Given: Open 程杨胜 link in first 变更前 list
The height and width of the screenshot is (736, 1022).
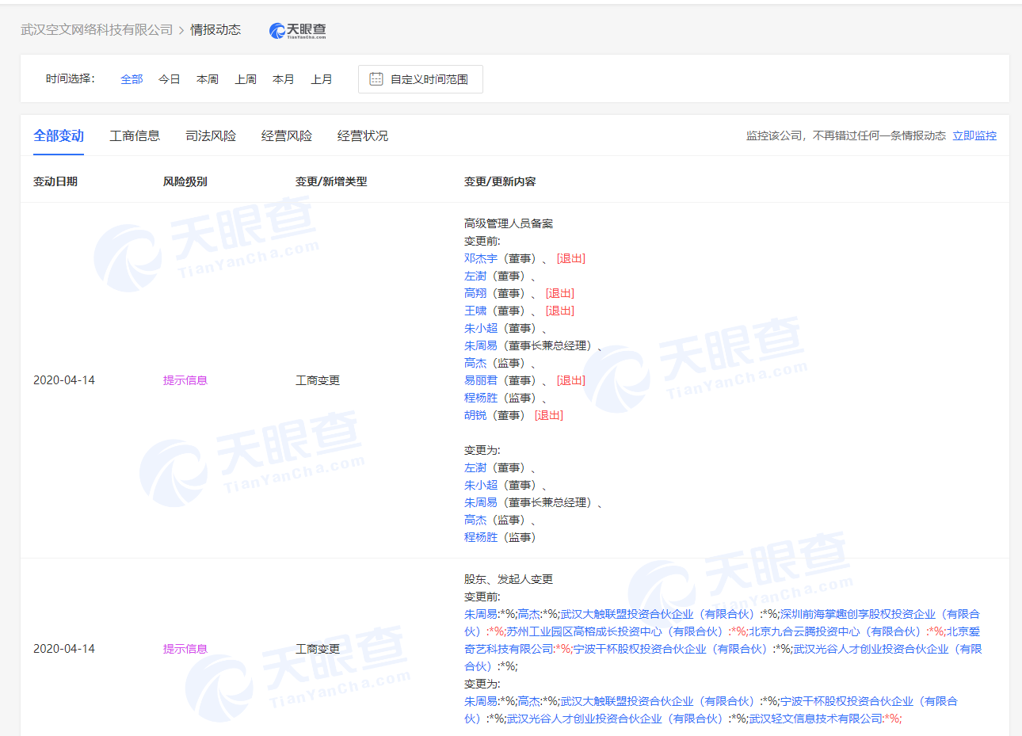Looking at the screenshot, I should (481, 398).
